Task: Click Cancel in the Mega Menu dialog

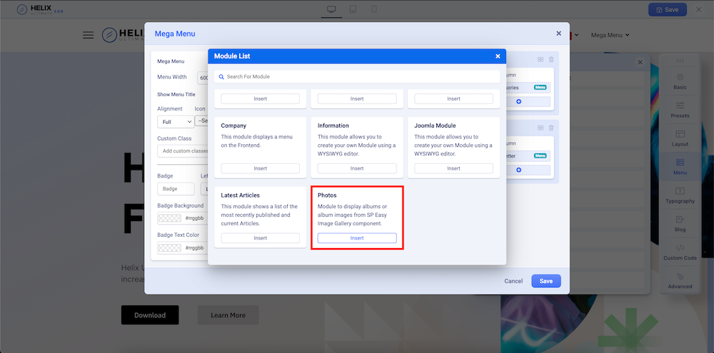Action: click(513, 281)
